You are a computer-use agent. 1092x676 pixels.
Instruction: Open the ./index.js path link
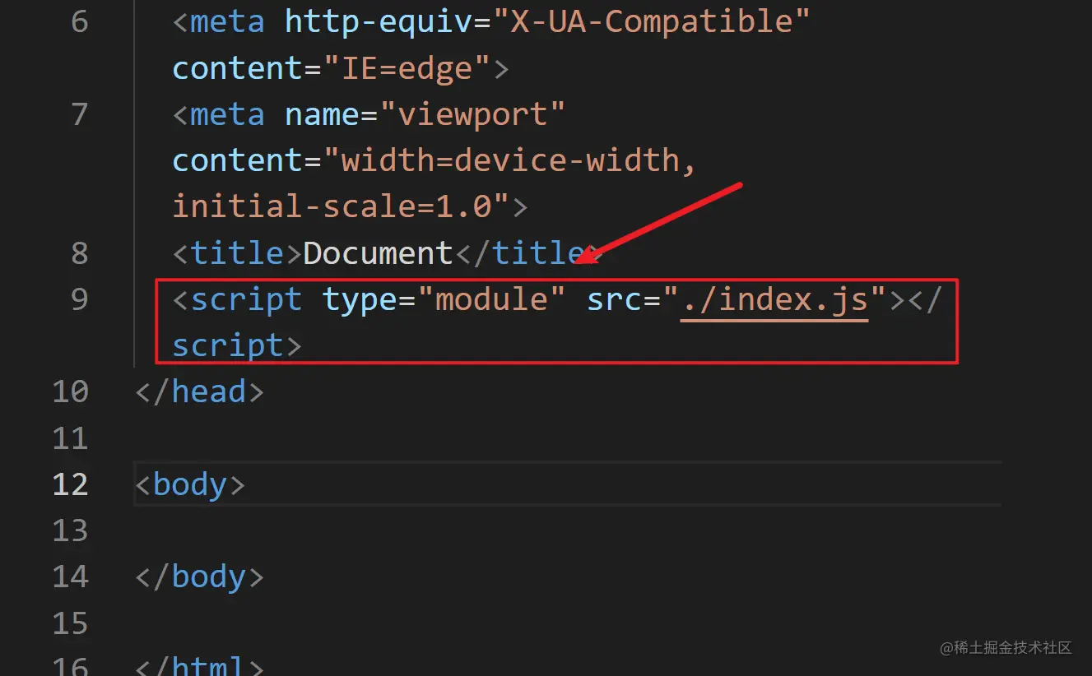pos(774,299)
